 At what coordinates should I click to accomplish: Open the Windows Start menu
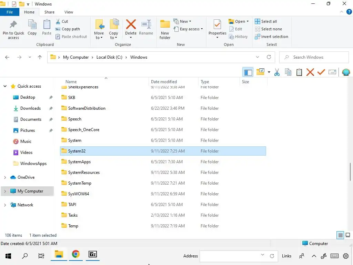click(8, 256)
